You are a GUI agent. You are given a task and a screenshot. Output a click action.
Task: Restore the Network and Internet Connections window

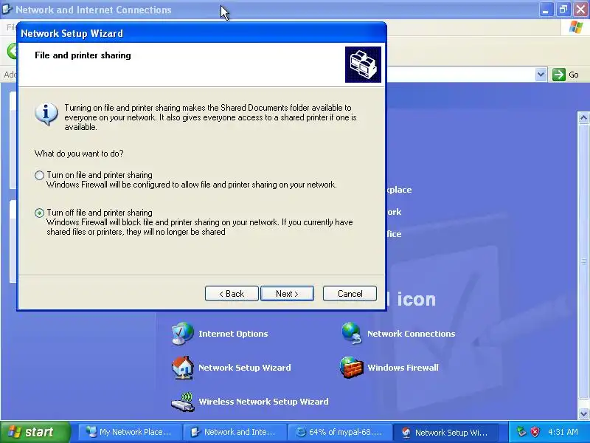point(563,10)
